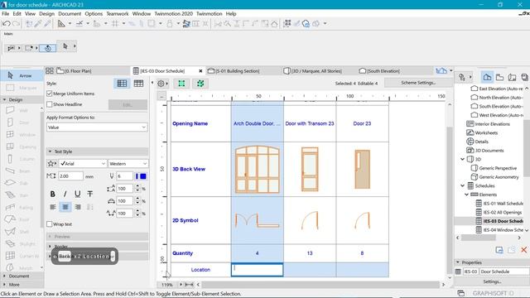Click the Orbit icon in Main toolbar
This screenshot has width=530, height=298.
[x=48, y=48]
